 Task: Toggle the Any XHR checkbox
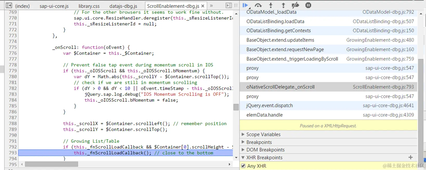[243, 166]
